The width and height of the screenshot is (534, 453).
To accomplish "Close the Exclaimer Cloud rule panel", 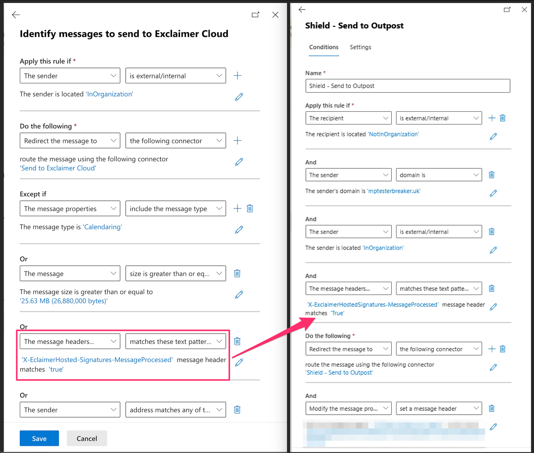I will (275, 15).
